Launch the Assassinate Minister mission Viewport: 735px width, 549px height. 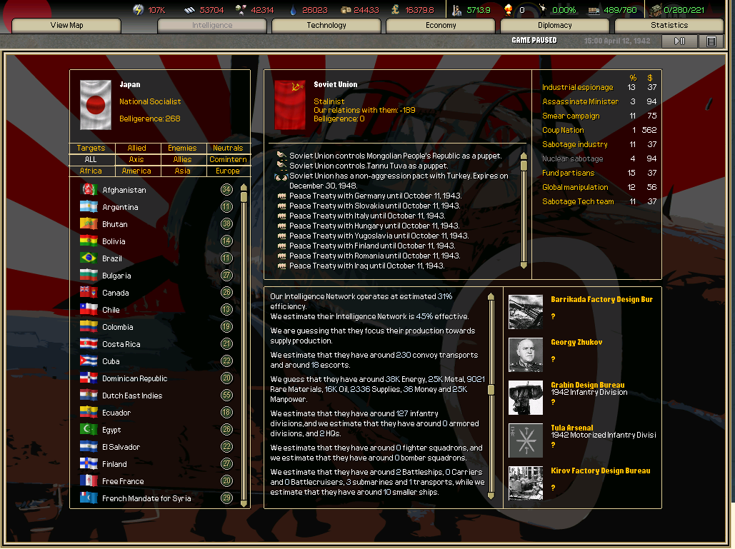coord(580,102)
